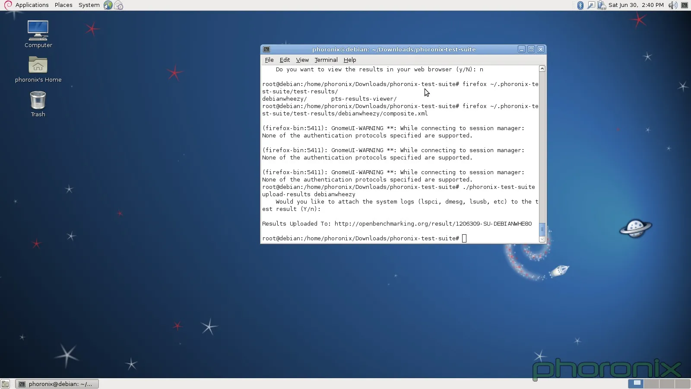
Task: Click 'pts-results-viewer/' listing text
Action: [x=364, y=99]
